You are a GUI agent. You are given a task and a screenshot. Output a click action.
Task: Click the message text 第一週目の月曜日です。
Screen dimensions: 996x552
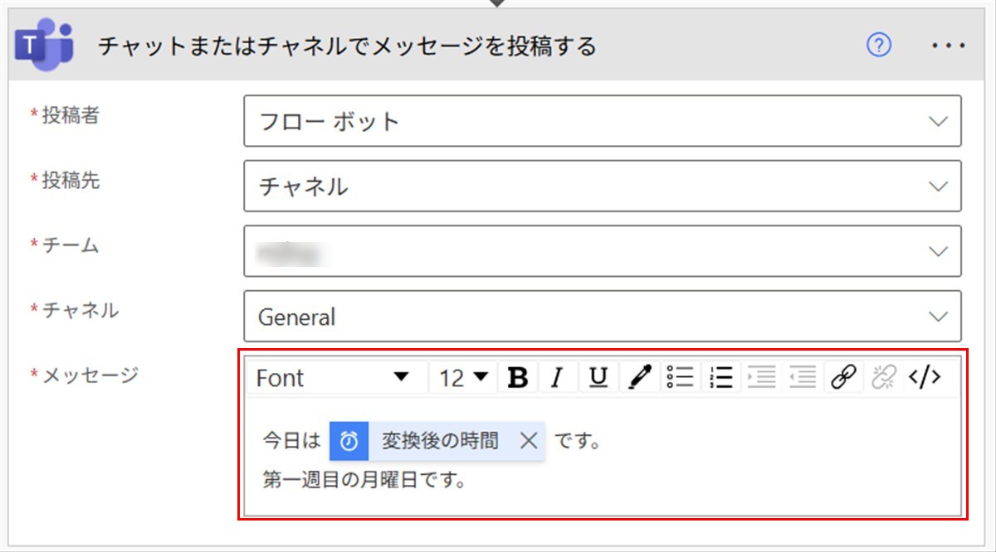(364, 480)
